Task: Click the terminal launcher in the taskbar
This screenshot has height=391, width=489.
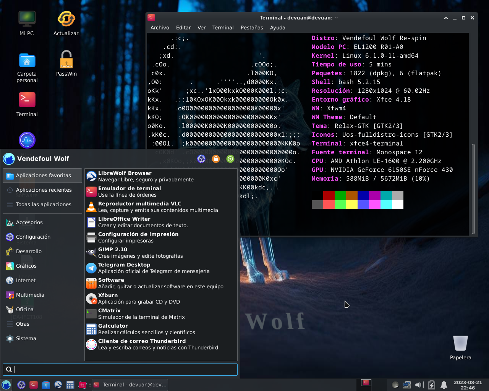Action: coord(34,385)
